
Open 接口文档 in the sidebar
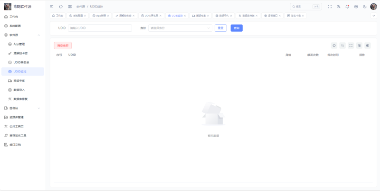[x=23, y=145]
